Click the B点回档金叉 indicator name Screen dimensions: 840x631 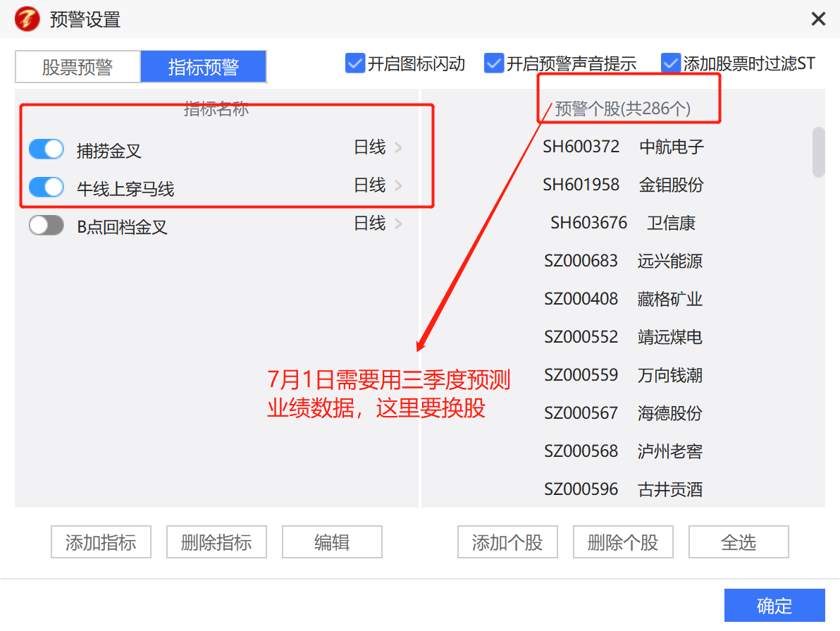(122, 227)
